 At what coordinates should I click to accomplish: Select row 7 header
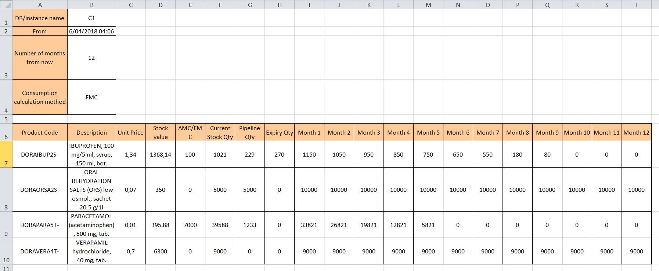pos(6,154)
